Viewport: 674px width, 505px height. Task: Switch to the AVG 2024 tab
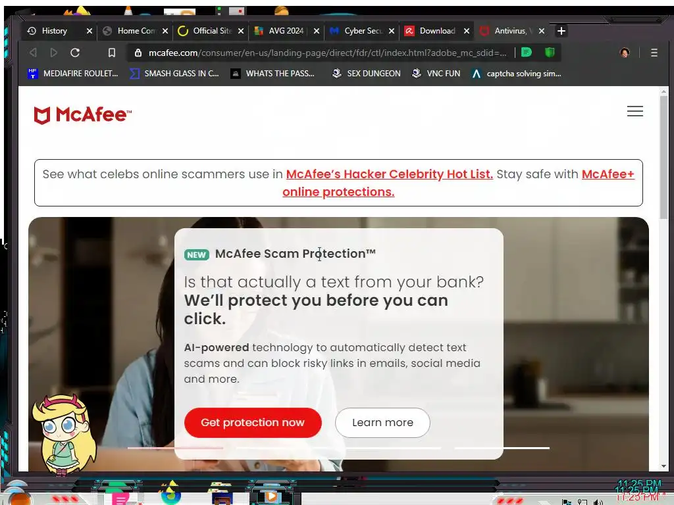286,31
